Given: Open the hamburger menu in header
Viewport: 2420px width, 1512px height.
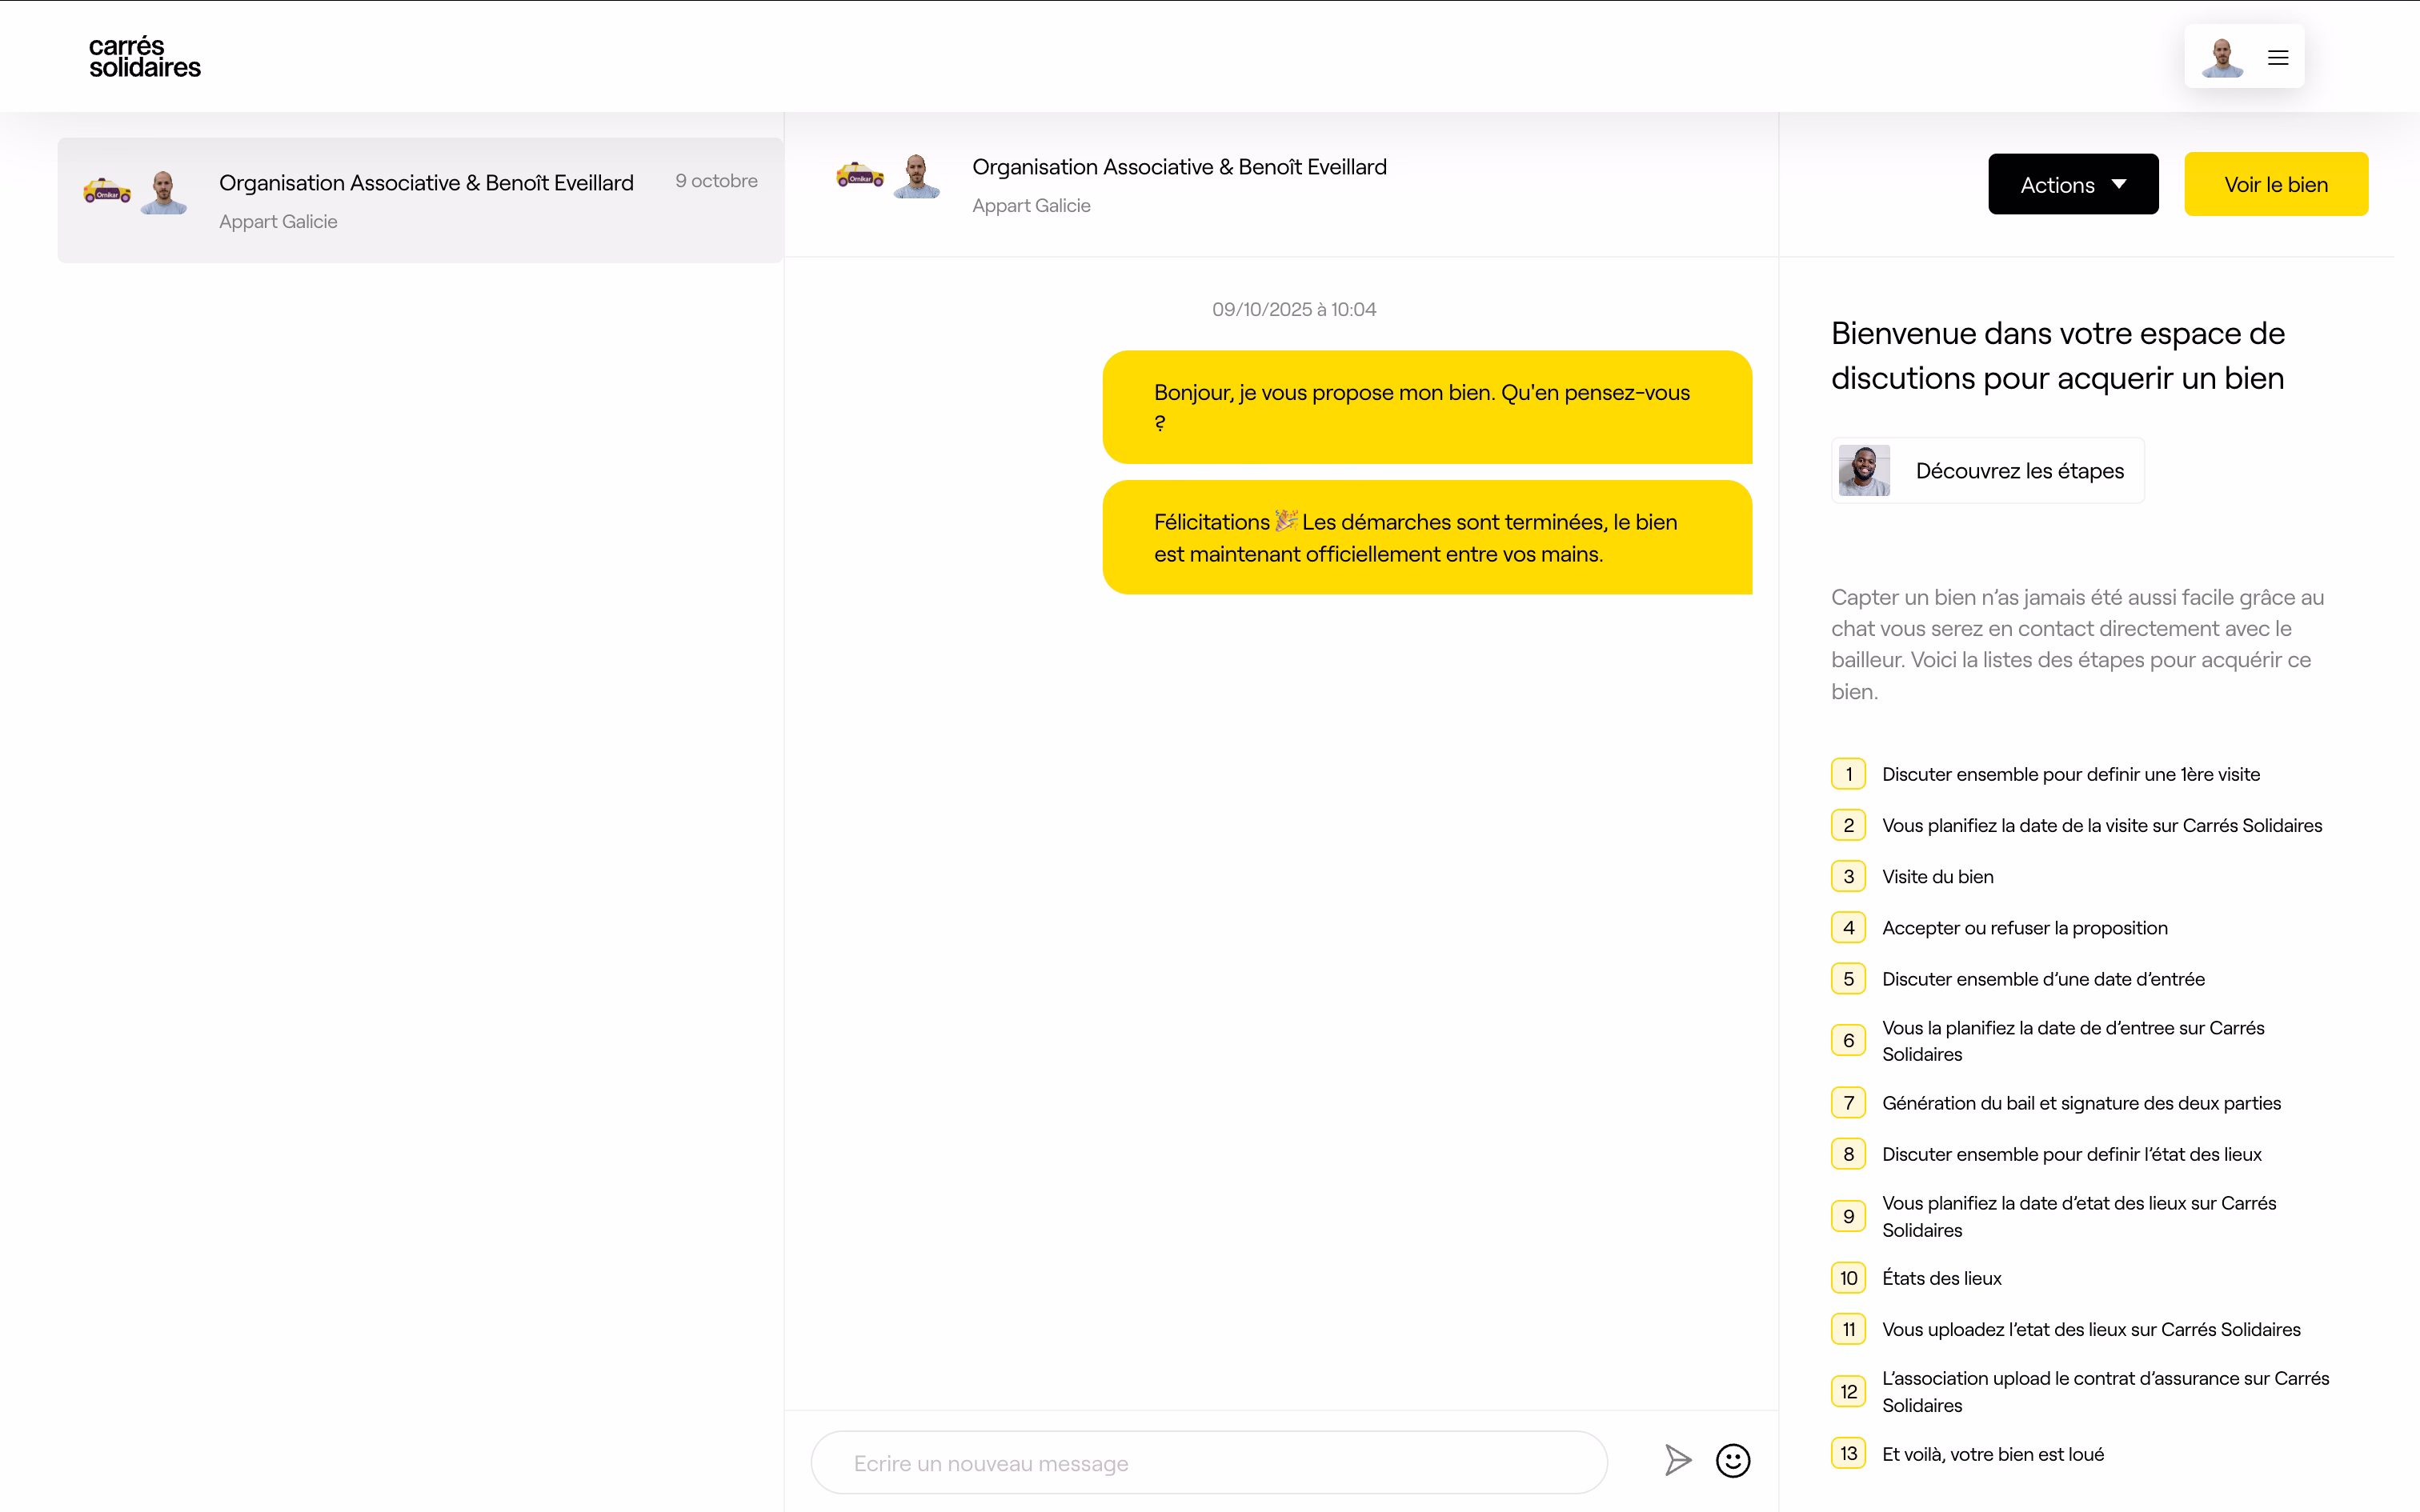Looking at the screenshot, I should 2278,58.
